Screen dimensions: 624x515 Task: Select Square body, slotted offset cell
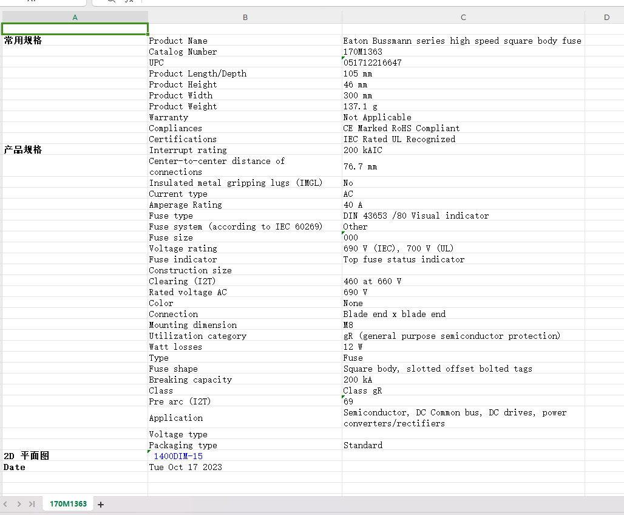tap(463, 369)
